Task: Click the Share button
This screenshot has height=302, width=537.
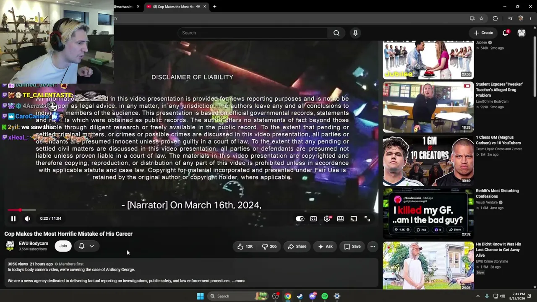Action: 297,246
